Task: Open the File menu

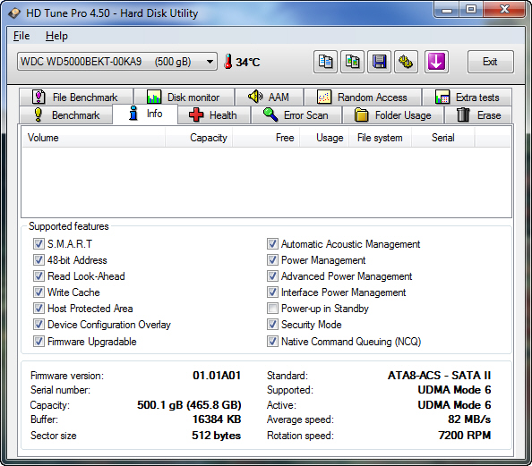Action: point(21,36)
